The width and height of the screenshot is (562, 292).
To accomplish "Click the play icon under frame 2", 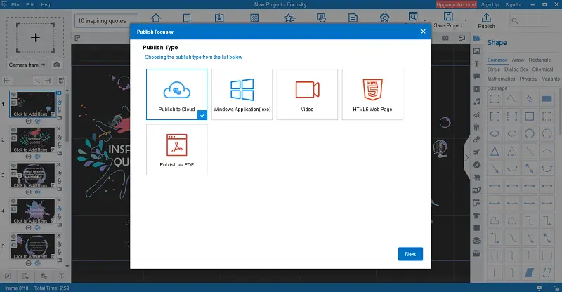I will pyautogui.click(x=29, y=157).
